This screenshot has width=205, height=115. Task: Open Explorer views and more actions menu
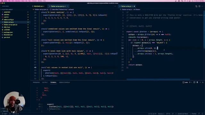tap(28, 6)
